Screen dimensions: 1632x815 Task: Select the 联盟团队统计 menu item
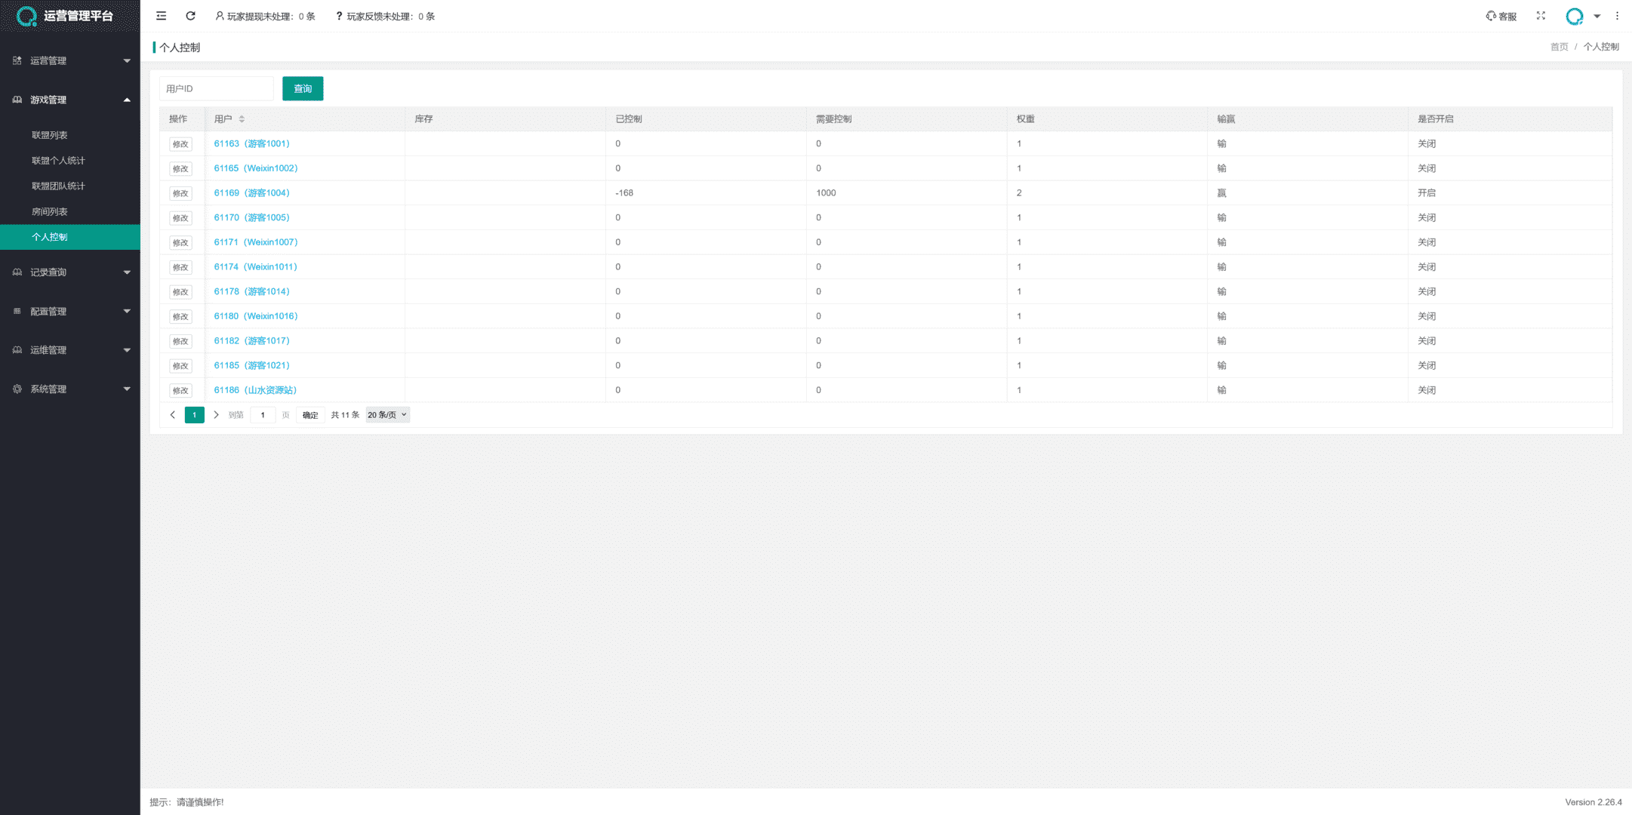pyautogui.click(x=58, y=186)
